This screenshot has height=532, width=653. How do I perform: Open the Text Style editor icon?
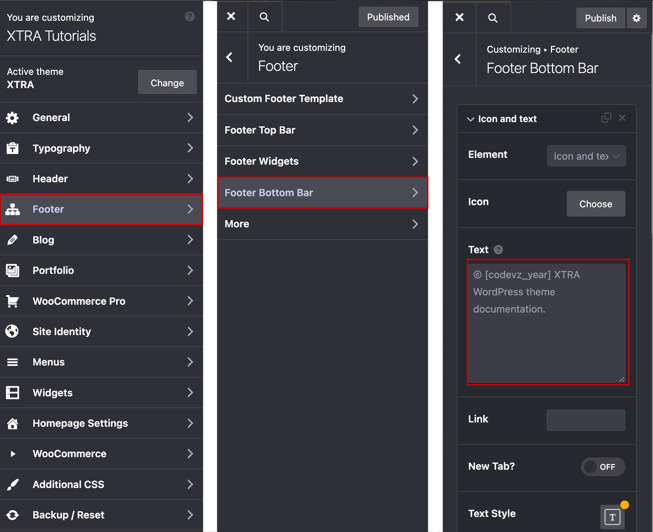[x=612, y=517]
